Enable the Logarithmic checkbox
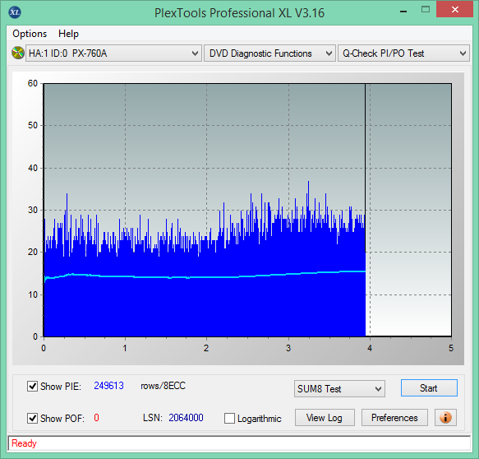 [229, 418]
